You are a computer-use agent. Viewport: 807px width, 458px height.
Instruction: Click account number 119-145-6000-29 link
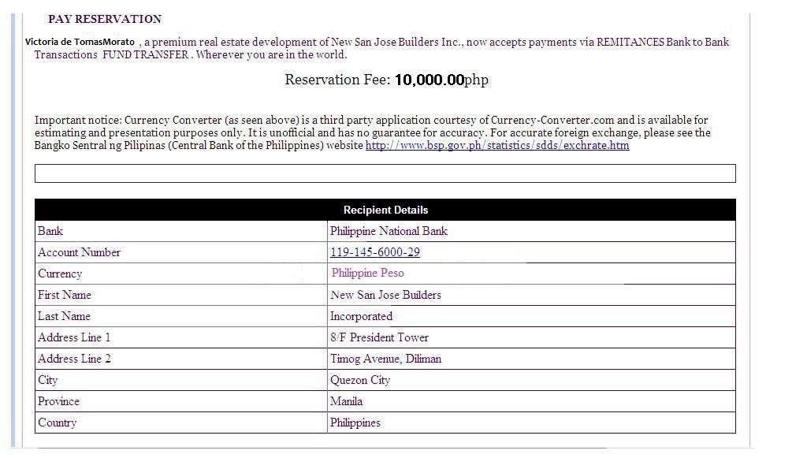(x=374, y=252)
